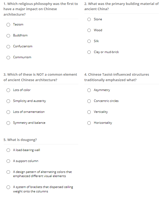
Task: Choose Concentric circles radio button
Action: tap(89, 101)
